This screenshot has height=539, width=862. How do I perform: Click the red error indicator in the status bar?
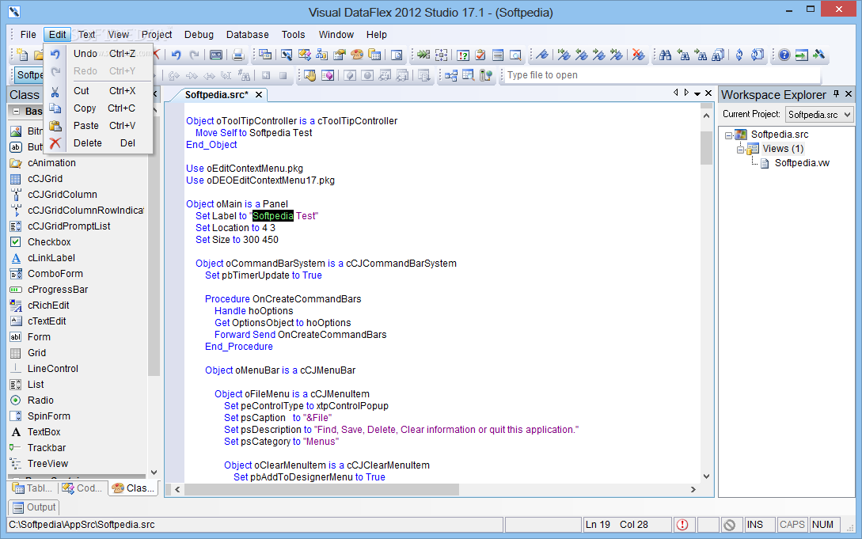point(682,525)
